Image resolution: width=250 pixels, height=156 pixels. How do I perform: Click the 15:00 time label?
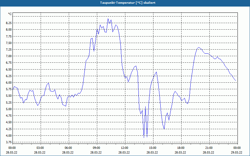(x=153, y=148)
